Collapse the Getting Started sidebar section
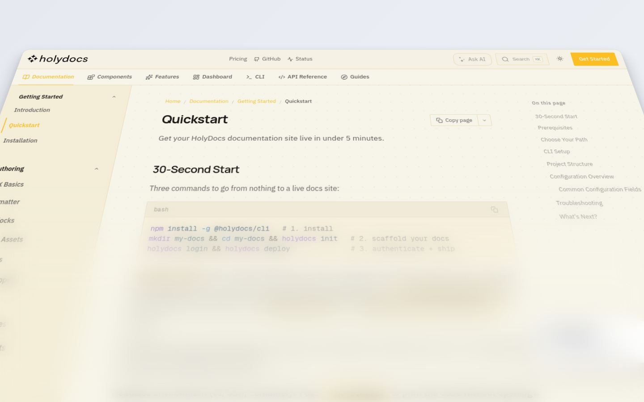644x402 pixels. point(114,97)
